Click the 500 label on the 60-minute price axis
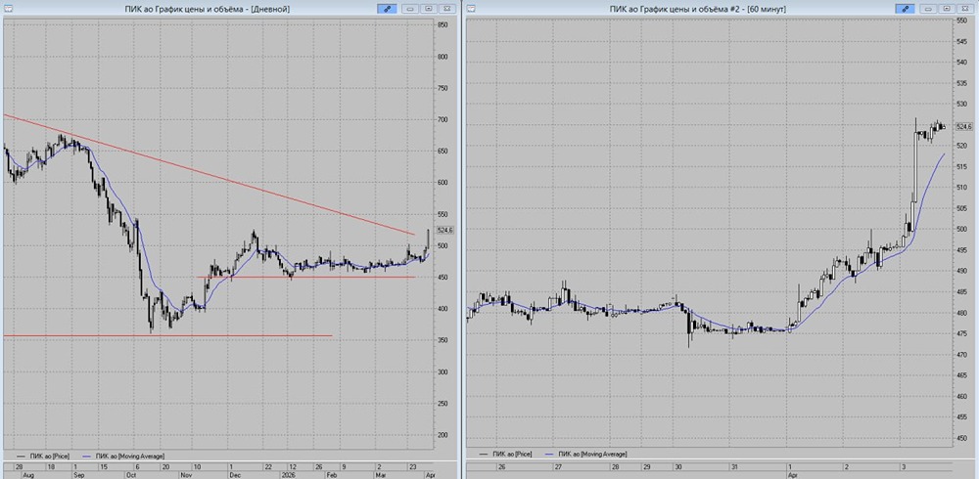Screen dimensions: 979x479 961,230
